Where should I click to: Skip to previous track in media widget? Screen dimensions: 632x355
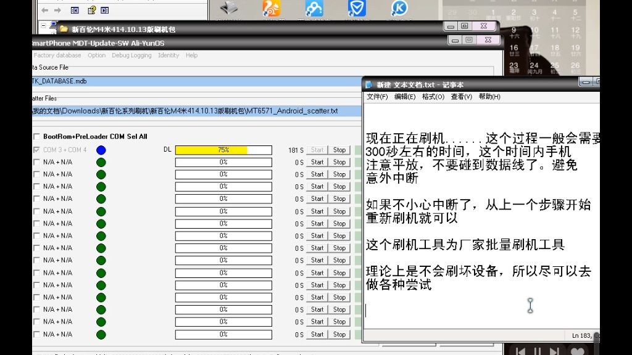520,351
